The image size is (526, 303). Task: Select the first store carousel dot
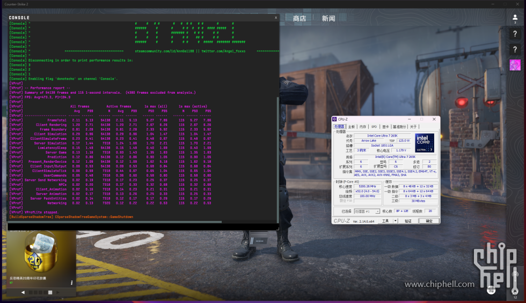(x=31, y=292)
